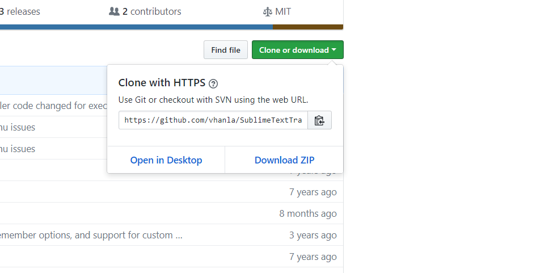Open the MIT license text link

coord(283,11)
